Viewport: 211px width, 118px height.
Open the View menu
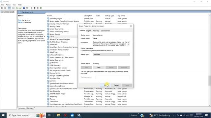point(15,5)
